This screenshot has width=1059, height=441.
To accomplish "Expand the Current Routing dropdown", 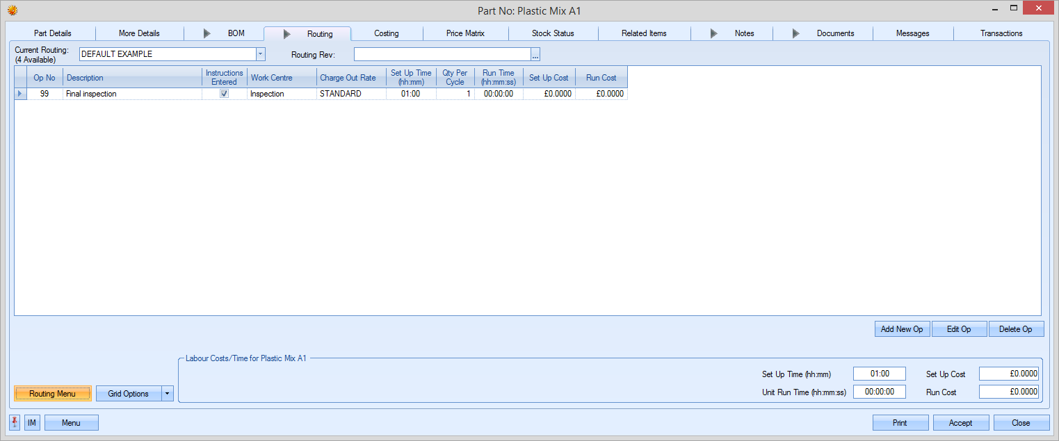I will point(260,54).
